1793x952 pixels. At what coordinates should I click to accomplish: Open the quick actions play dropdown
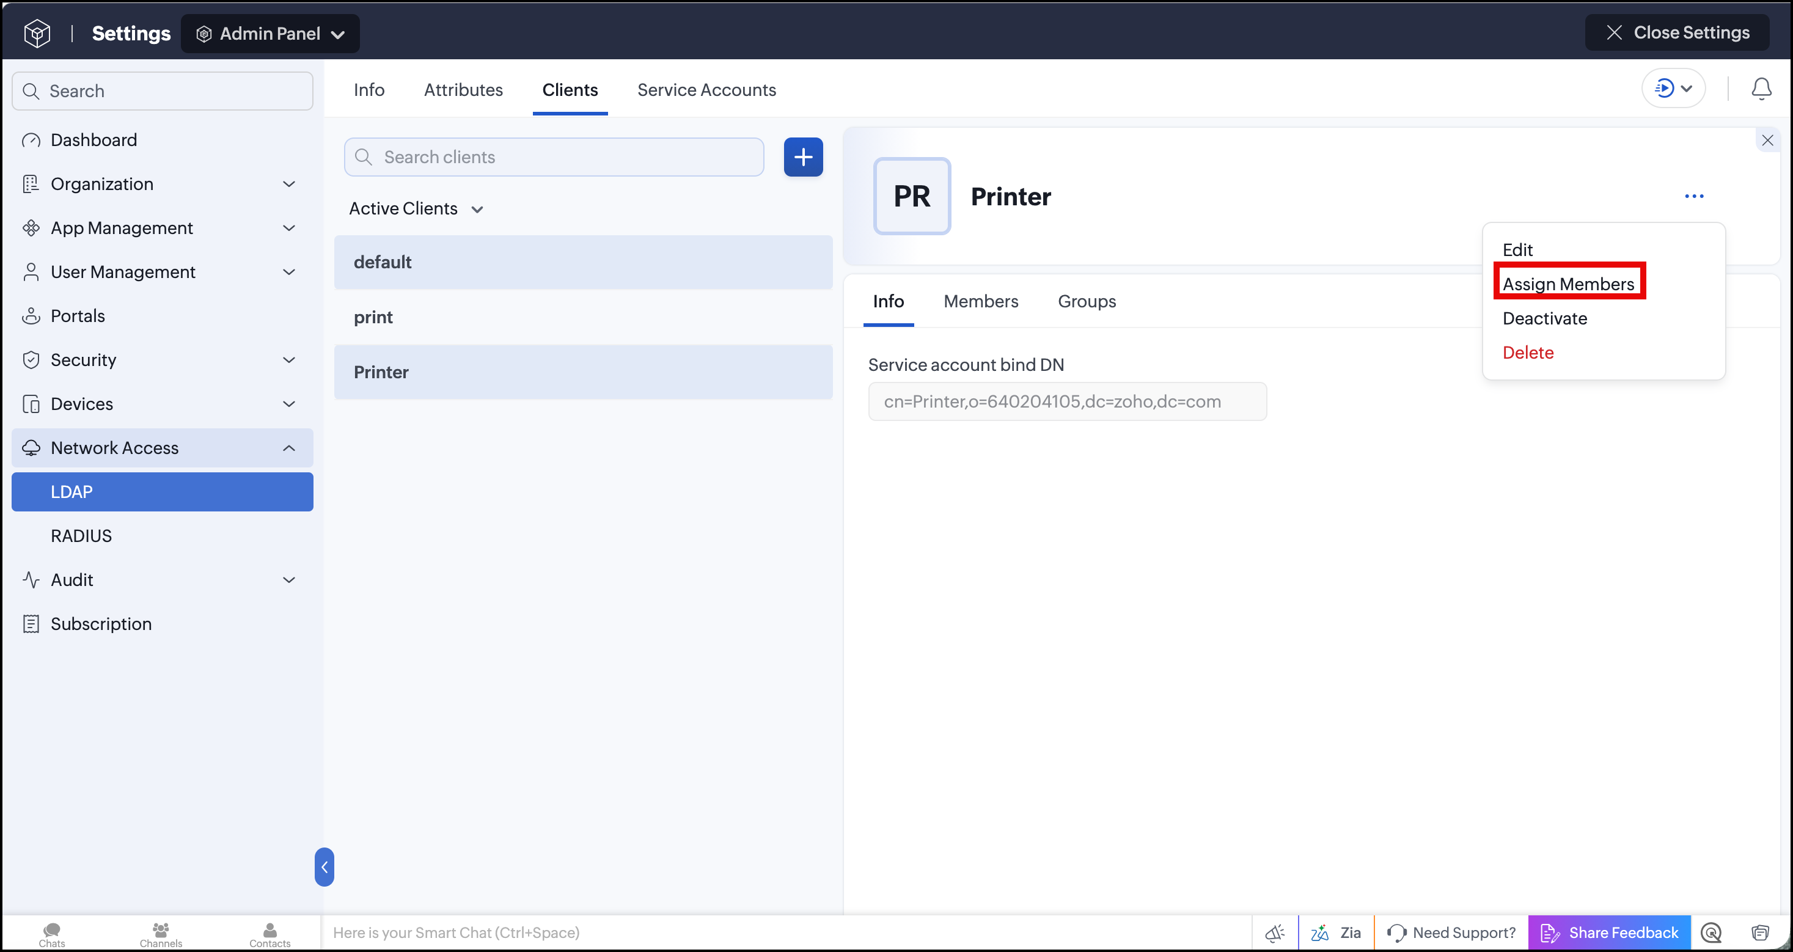[x=1673, y=89]
